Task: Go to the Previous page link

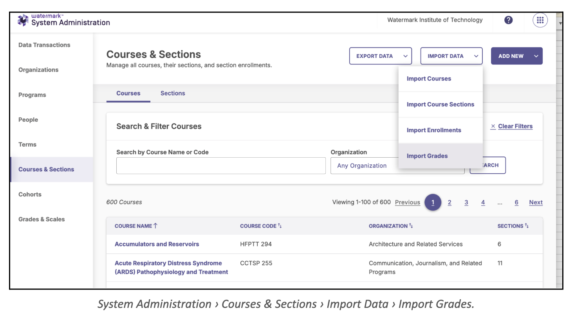Action: tap(408, 202)
